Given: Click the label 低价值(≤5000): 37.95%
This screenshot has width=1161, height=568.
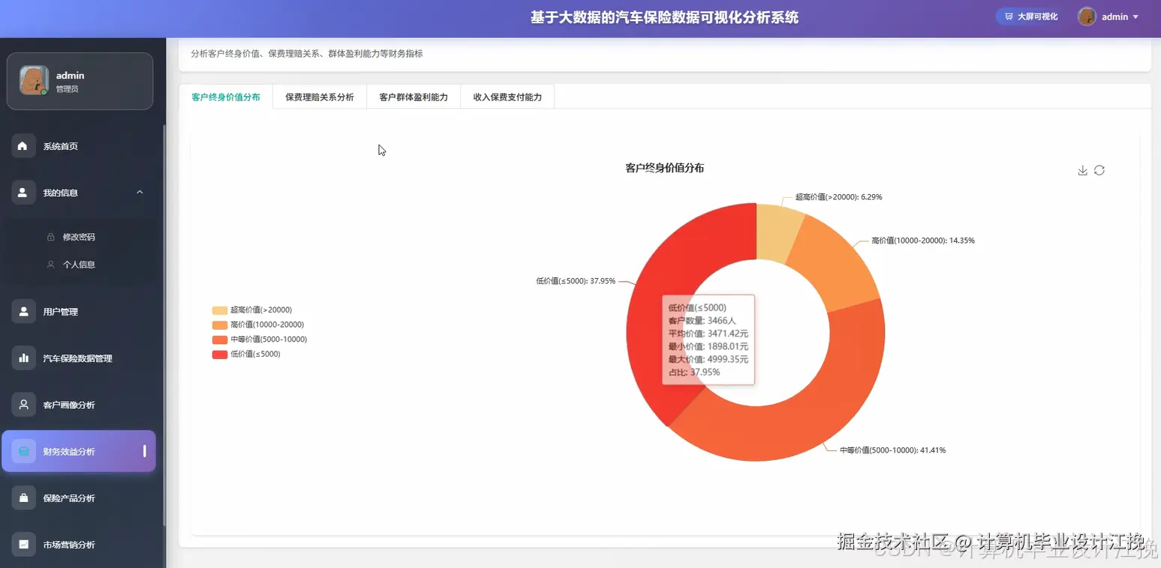Looking at the screenshot, I should (576, 281).
